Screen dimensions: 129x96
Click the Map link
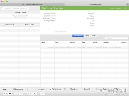[x=57, y=32]
